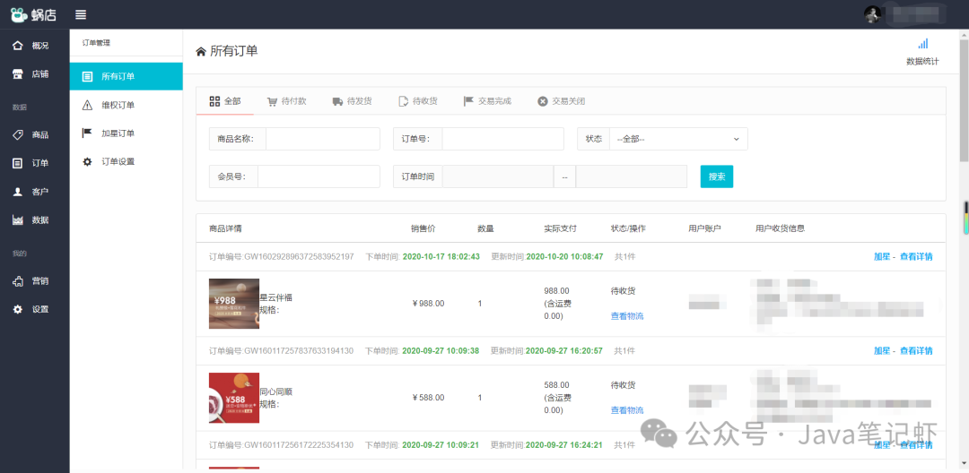Image resolution: width=969 pixels, height=473 pixels.
Task: Open the order end time picker field
Action: click(x=631, y=176)
